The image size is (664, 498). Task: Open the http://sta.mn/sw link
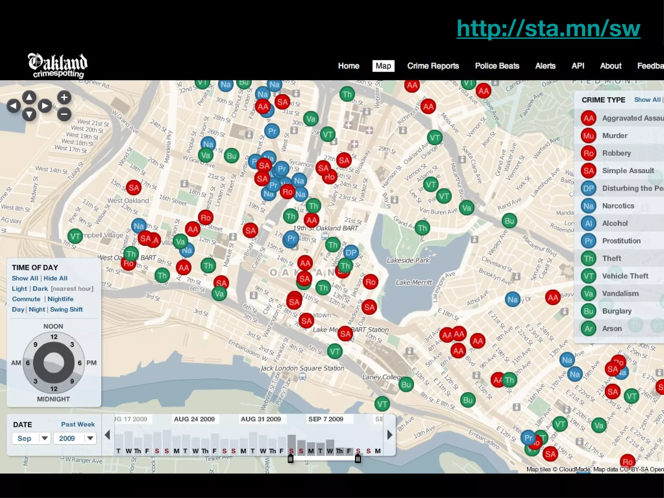548,29
